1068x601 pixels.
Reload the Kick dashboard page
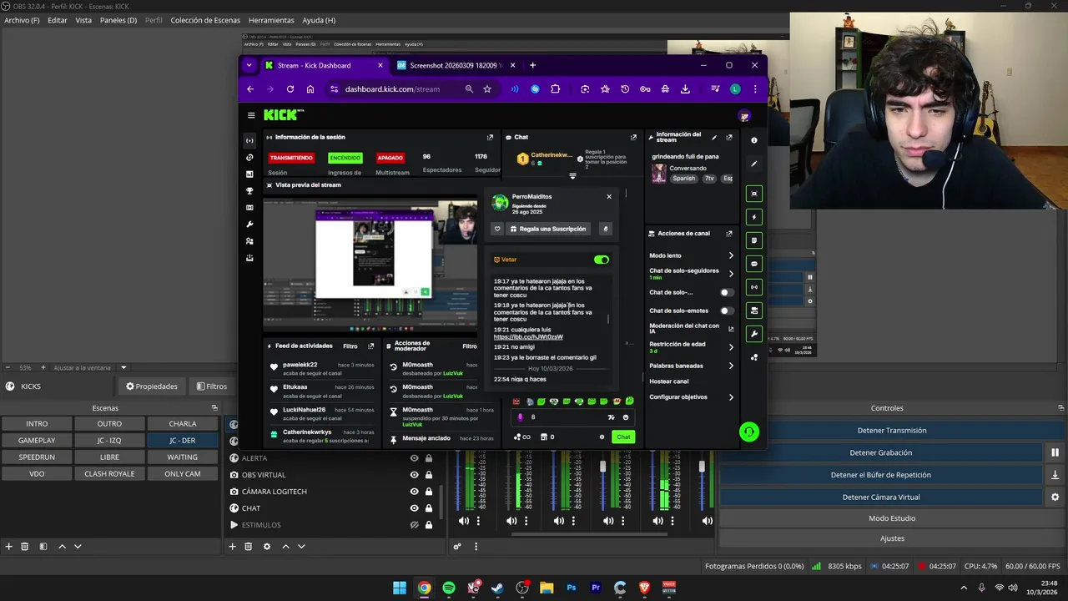click(290, 89)
